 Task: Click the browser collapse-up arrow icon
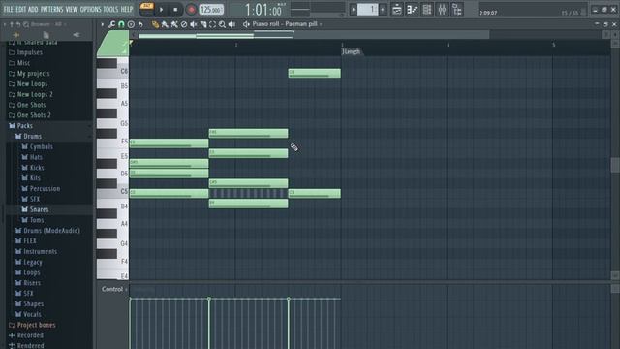point(12,24)
